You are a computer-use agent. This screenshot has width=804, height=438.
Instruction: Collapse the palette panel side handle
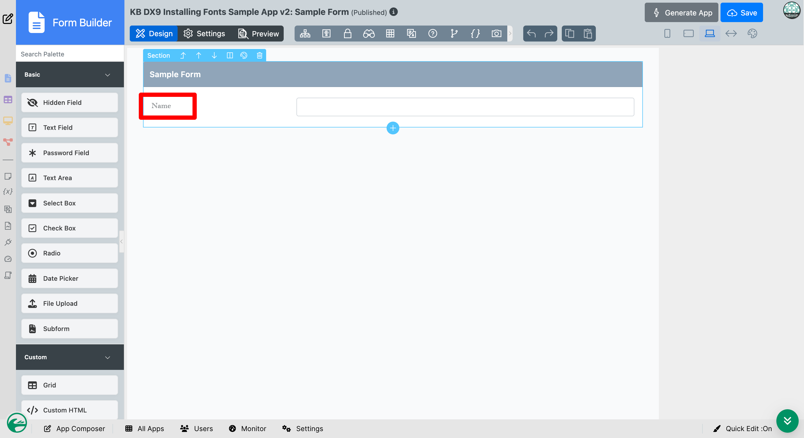(122, 241)
